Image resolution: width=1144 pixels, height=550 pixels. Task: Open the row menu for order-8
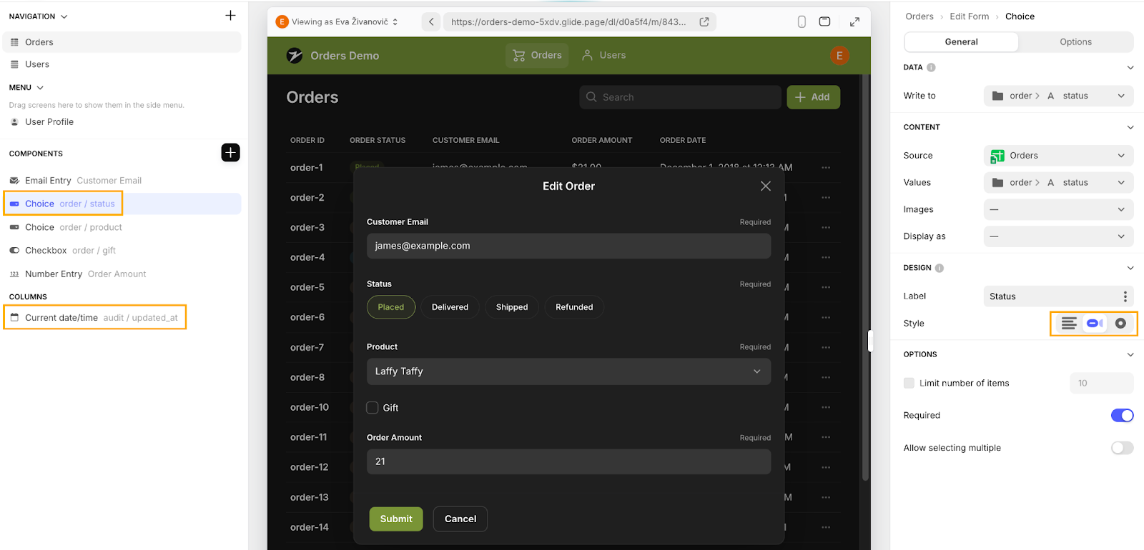(x=826, y=377)
